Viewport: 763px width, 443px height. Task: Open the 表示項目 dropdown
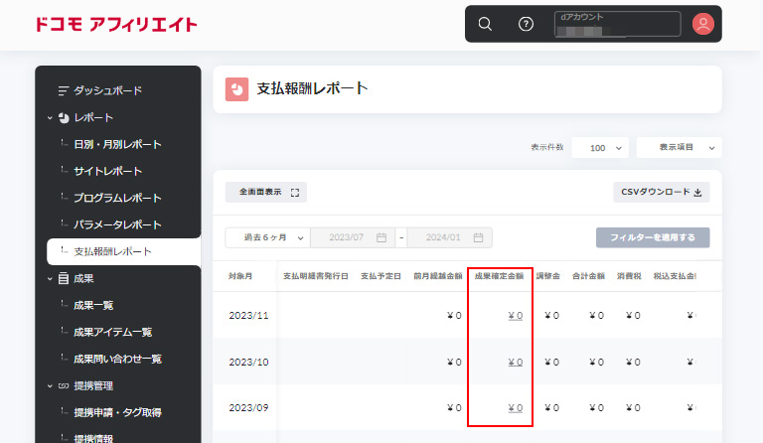(x=679, y=147)
